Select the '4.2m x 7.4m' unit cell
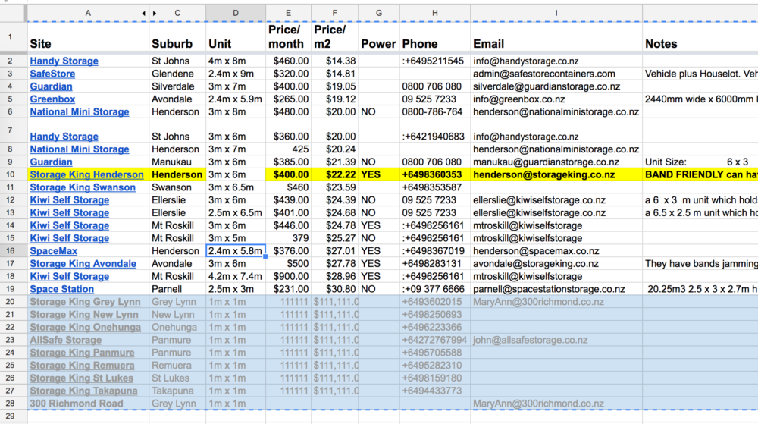The image size is (758, 424). (236, 276)
